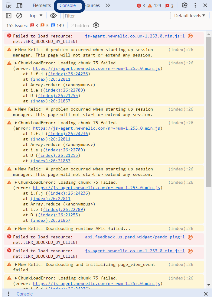
Task: Open DevTools settings gear in top toolbar
Action: (x=184, y=5)
